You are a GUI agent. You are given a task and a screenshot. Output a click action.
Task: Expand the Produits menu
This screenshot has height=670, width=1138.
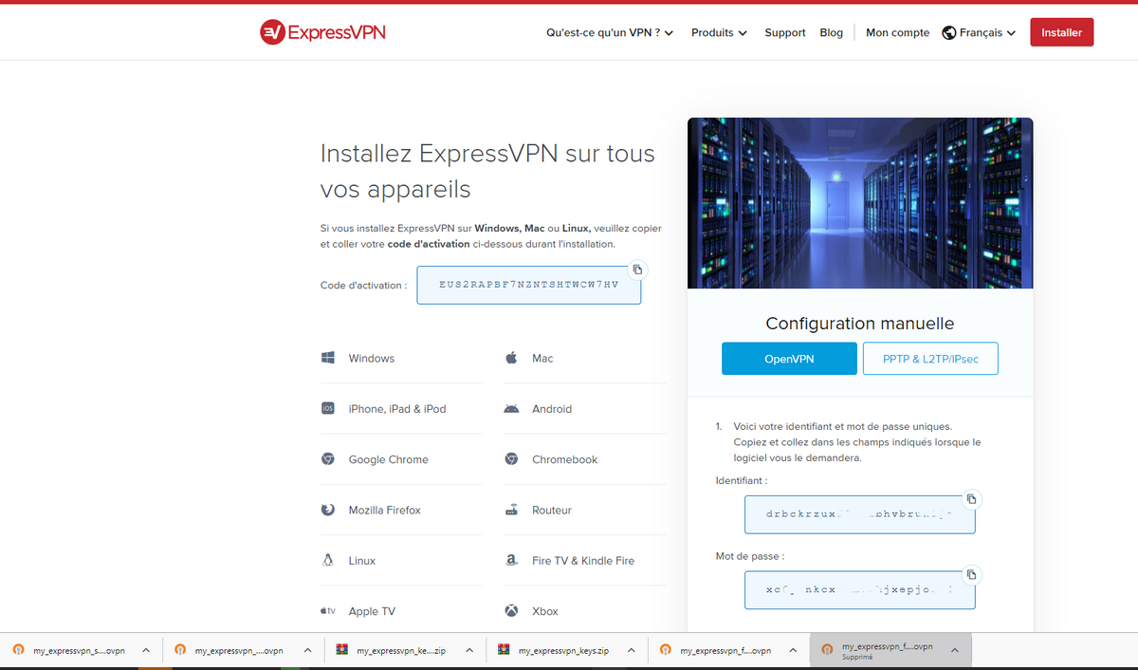pyautogui.click(x=719, y=32)
